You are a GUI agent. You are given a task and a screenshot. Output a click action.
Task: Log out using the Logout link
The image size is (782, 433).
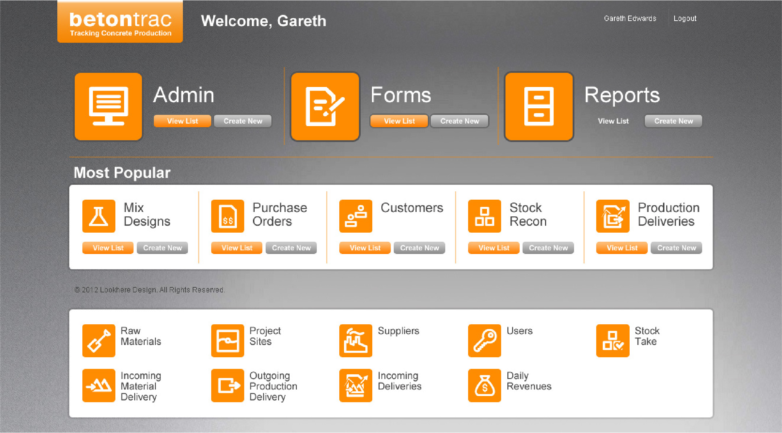coord(685,18)
